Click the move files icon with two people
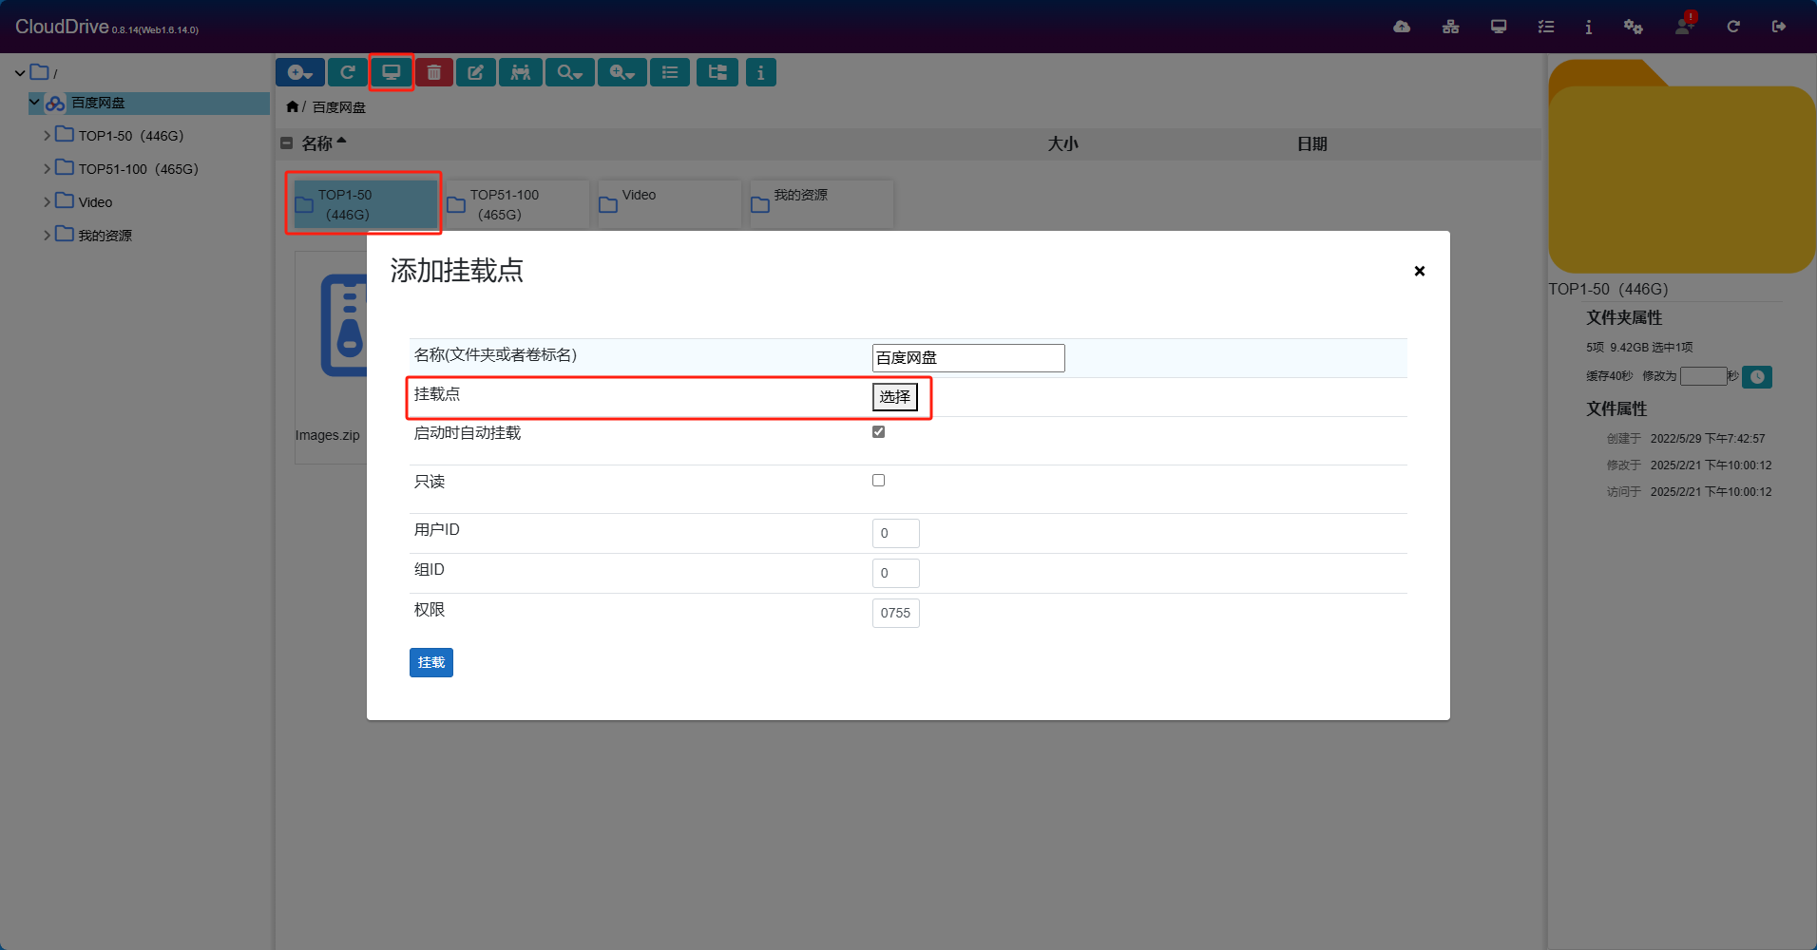The height and width of the screenshot is (950, 1817). pyautogui.click(x=521, y=72)
